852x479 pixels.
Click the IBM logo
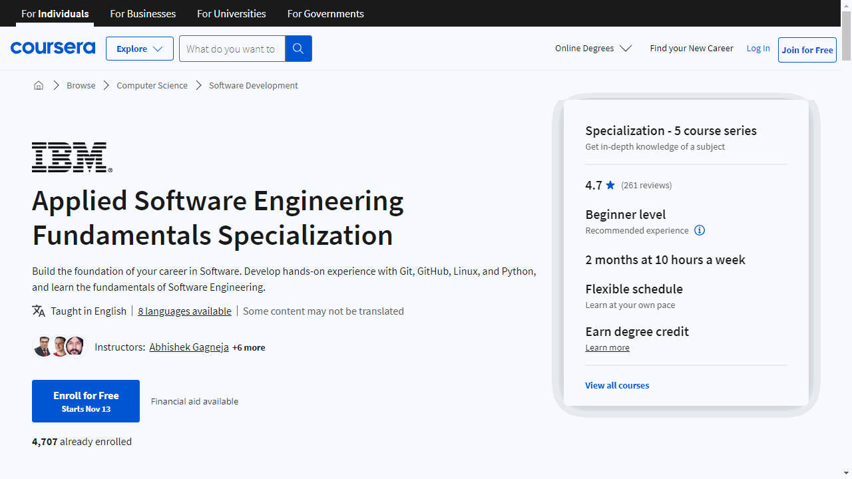pyautogui.click(x=72, y=158)
